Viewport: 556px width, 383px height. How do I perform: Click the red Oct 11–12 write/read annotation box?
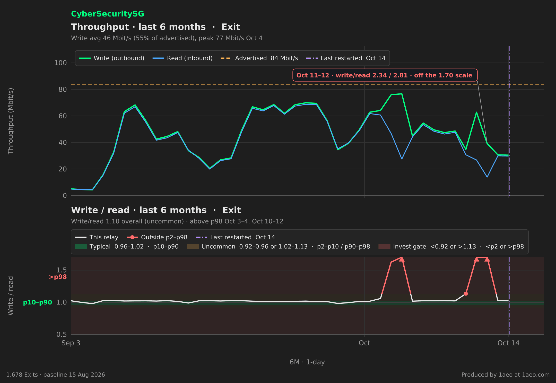(385, 75)
